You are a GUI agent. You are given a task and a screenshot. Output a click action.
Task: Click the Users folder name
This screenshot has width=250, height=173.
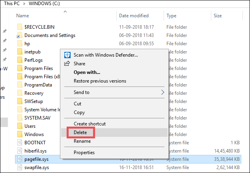30,126
